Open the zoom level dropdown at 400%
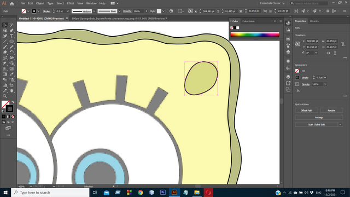The image size is (350, 197). click(31, 186)
